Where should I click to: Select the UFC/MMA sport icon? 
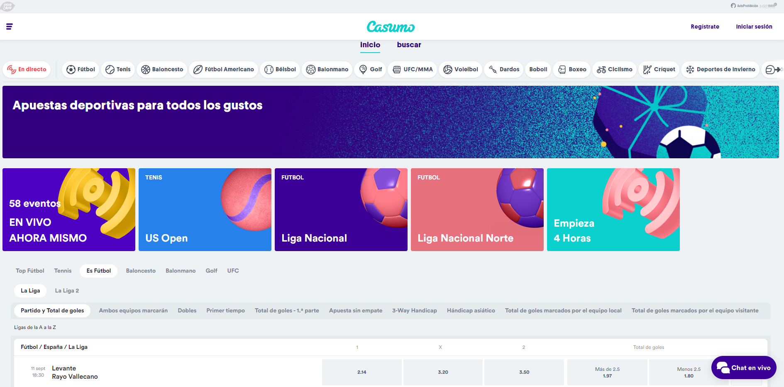coord(397,70)
